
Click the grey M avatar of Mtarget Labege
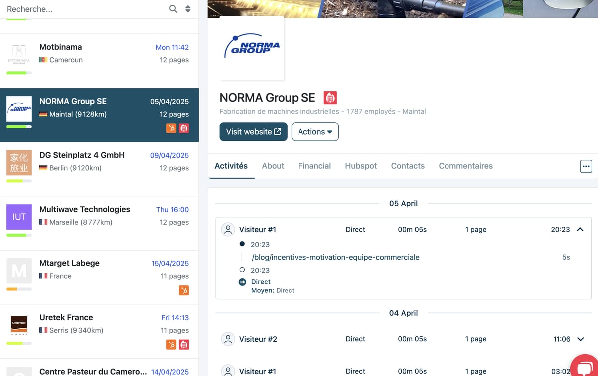19,271
